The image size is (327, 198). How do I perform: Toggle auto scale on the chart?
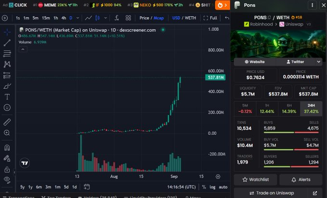(223, 187)
